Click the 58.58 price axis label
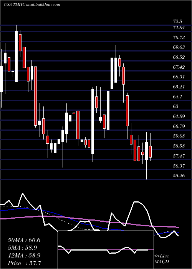The image size is (192, 269). [179, 146]
